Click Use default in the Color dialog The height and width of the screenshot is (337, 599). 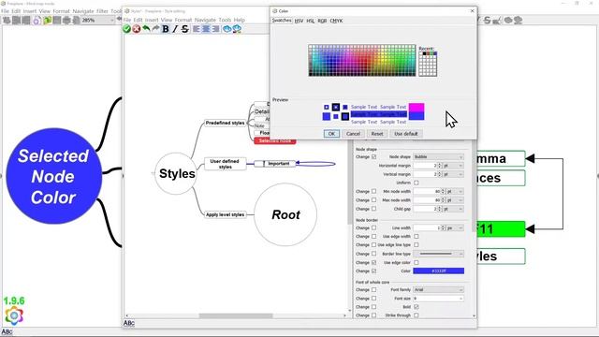pos(405,134)
